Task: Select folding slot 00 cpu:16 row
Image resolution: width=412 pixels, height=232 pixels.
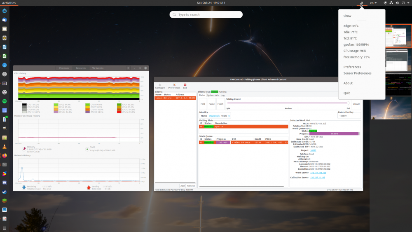Action: coord(243,127)
